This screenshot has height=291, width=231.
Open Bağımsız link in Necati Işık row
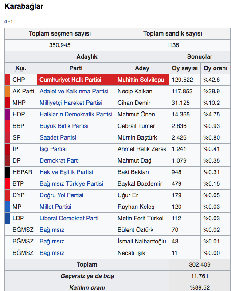pyautogui.click(x=52, y=253)
